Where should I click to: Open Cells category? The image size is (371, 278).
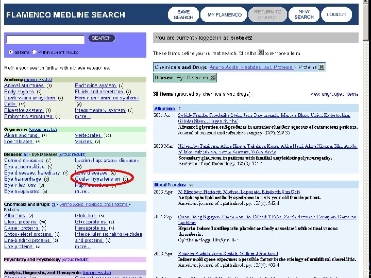[10, 104]
